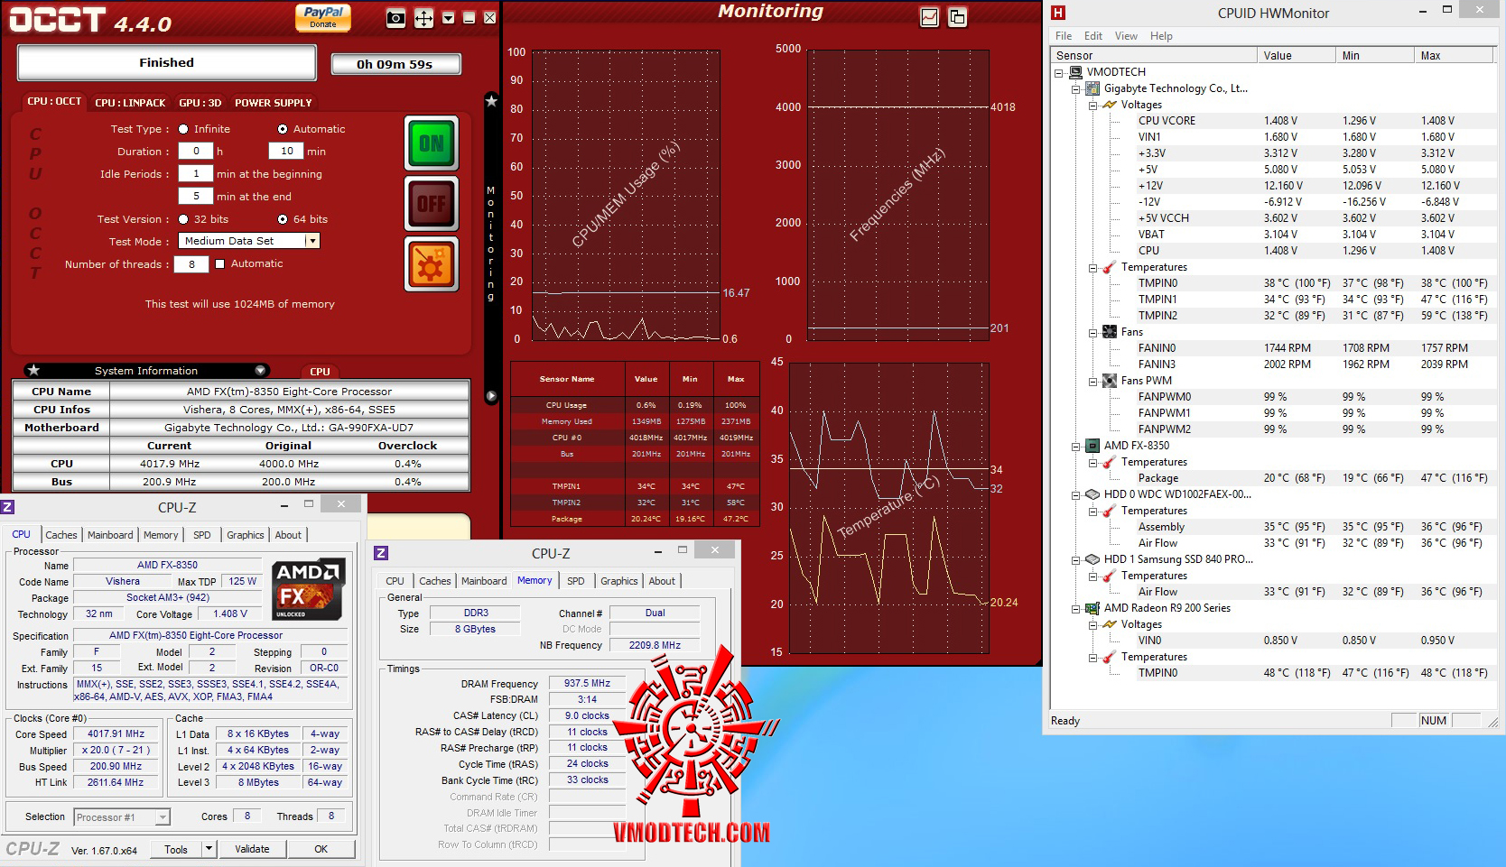Click the left CPU-Z window title icon

click(x=7, y=507)
